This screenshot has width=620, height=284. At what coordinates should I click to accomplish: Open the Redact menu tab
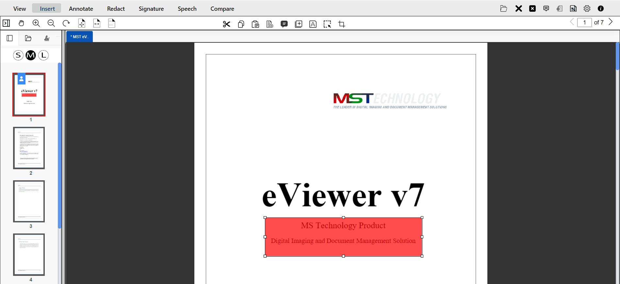[116, 9]
